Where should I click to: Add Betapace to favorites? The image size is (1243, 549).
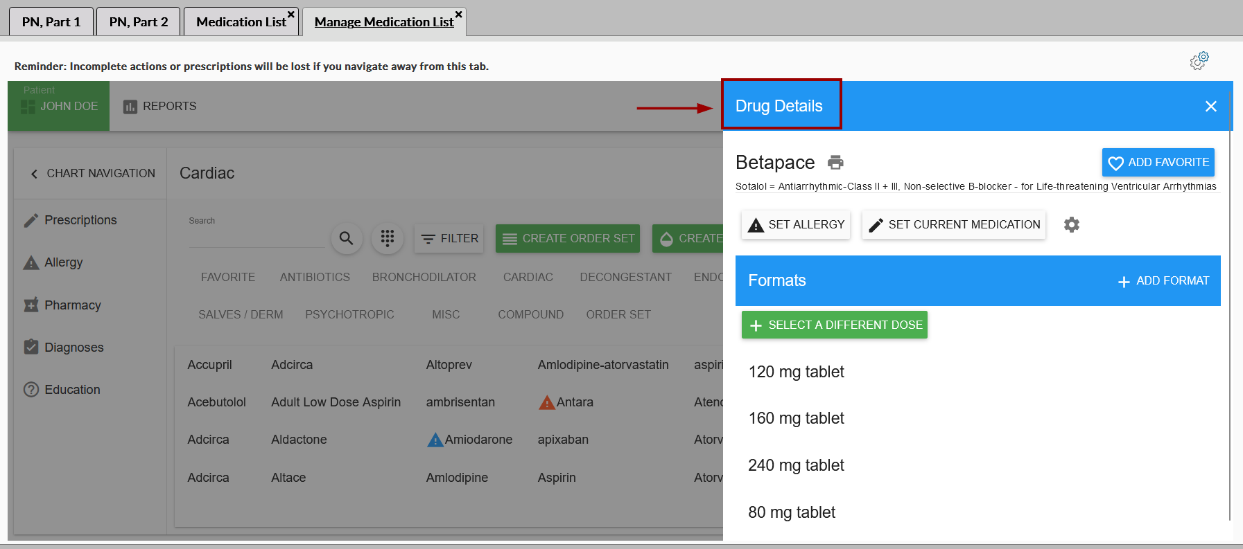point(1158,163)
